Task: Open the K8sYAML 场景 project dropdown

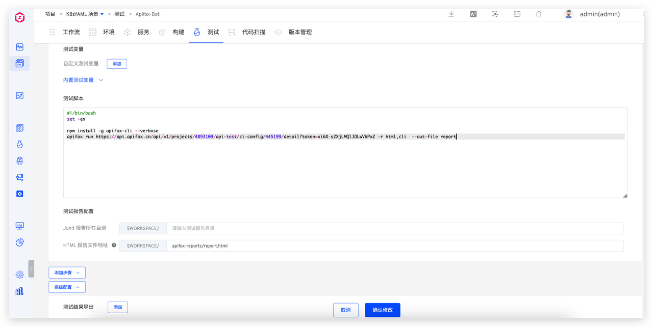Action: pyautogui.click(x=85, y=14)
